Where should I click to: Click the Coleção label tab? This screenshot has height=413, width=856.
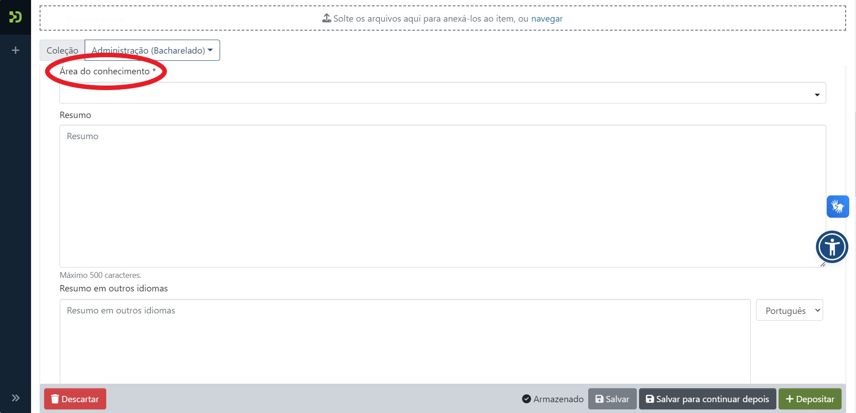tap(63, 50)
